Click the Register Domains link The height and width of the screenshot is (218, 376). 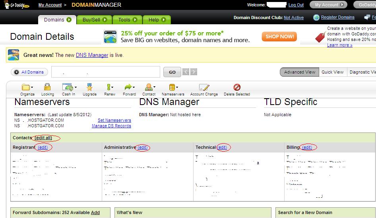click(337, 17)
